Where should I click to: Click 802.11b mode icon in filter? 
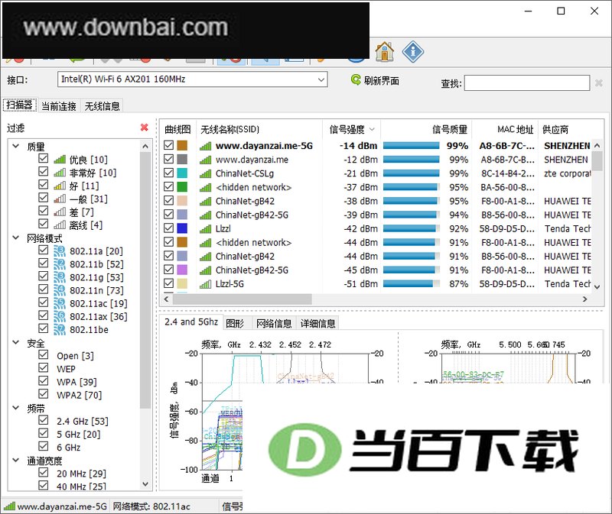coord(60,264)
